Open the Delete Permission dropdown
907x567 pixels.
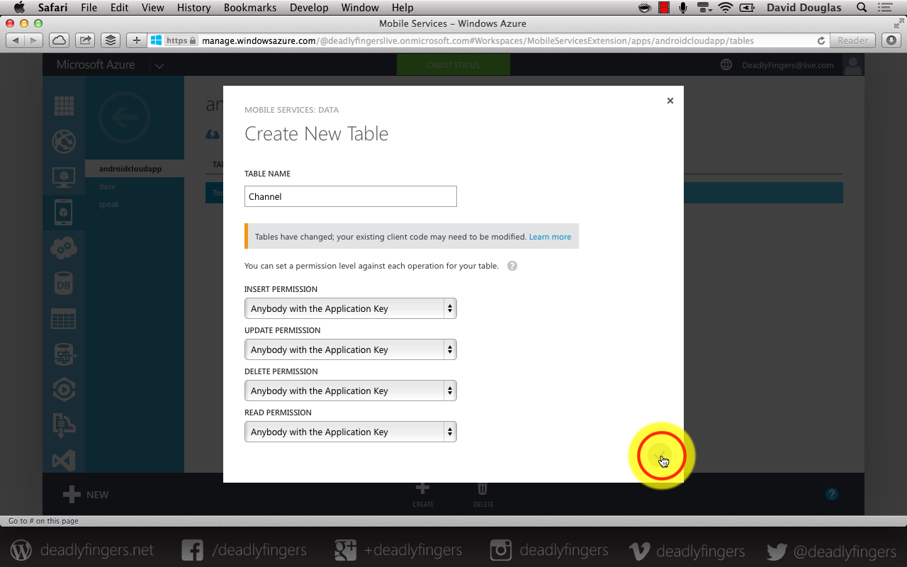pos(351,391)
